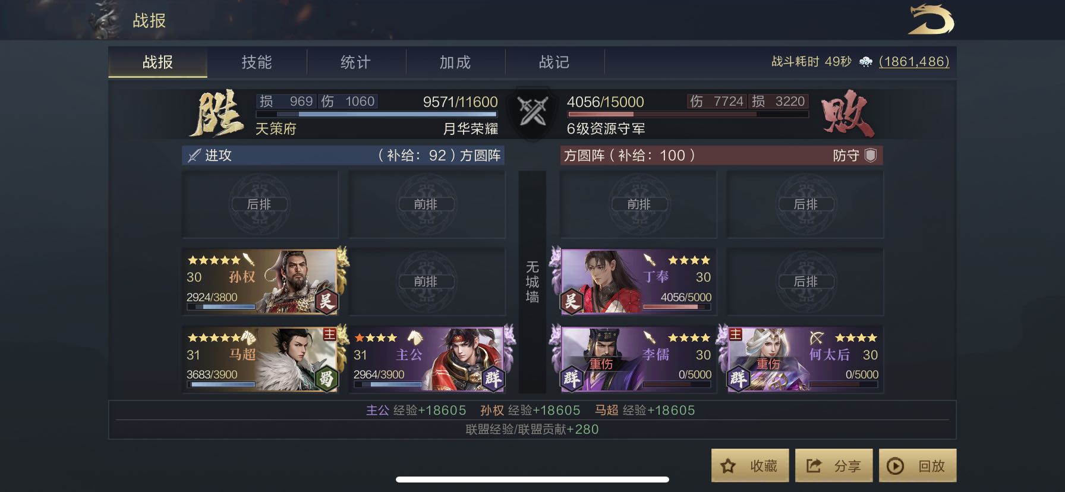Viewport: 1065px width, 492px height.
Task: Click the 吴 faction badge on 孙权 card
Action: coord(326,301)
